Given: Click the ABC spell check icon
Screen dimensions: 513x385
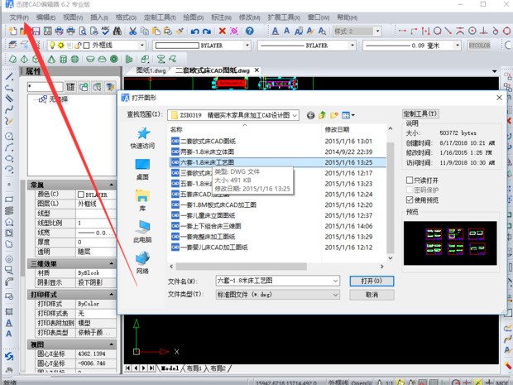Looking at the screenshot, I should point(105,31).
